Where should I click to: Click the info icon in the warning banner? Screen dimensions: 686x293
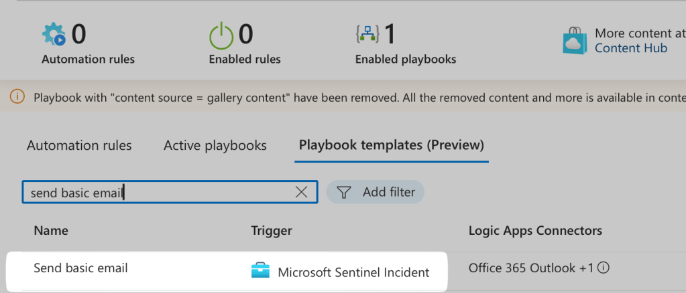[x=18, y=98]
